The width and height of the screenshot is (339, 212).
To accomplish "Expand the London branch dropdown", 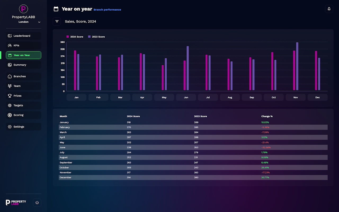I will tap(39, 22).
